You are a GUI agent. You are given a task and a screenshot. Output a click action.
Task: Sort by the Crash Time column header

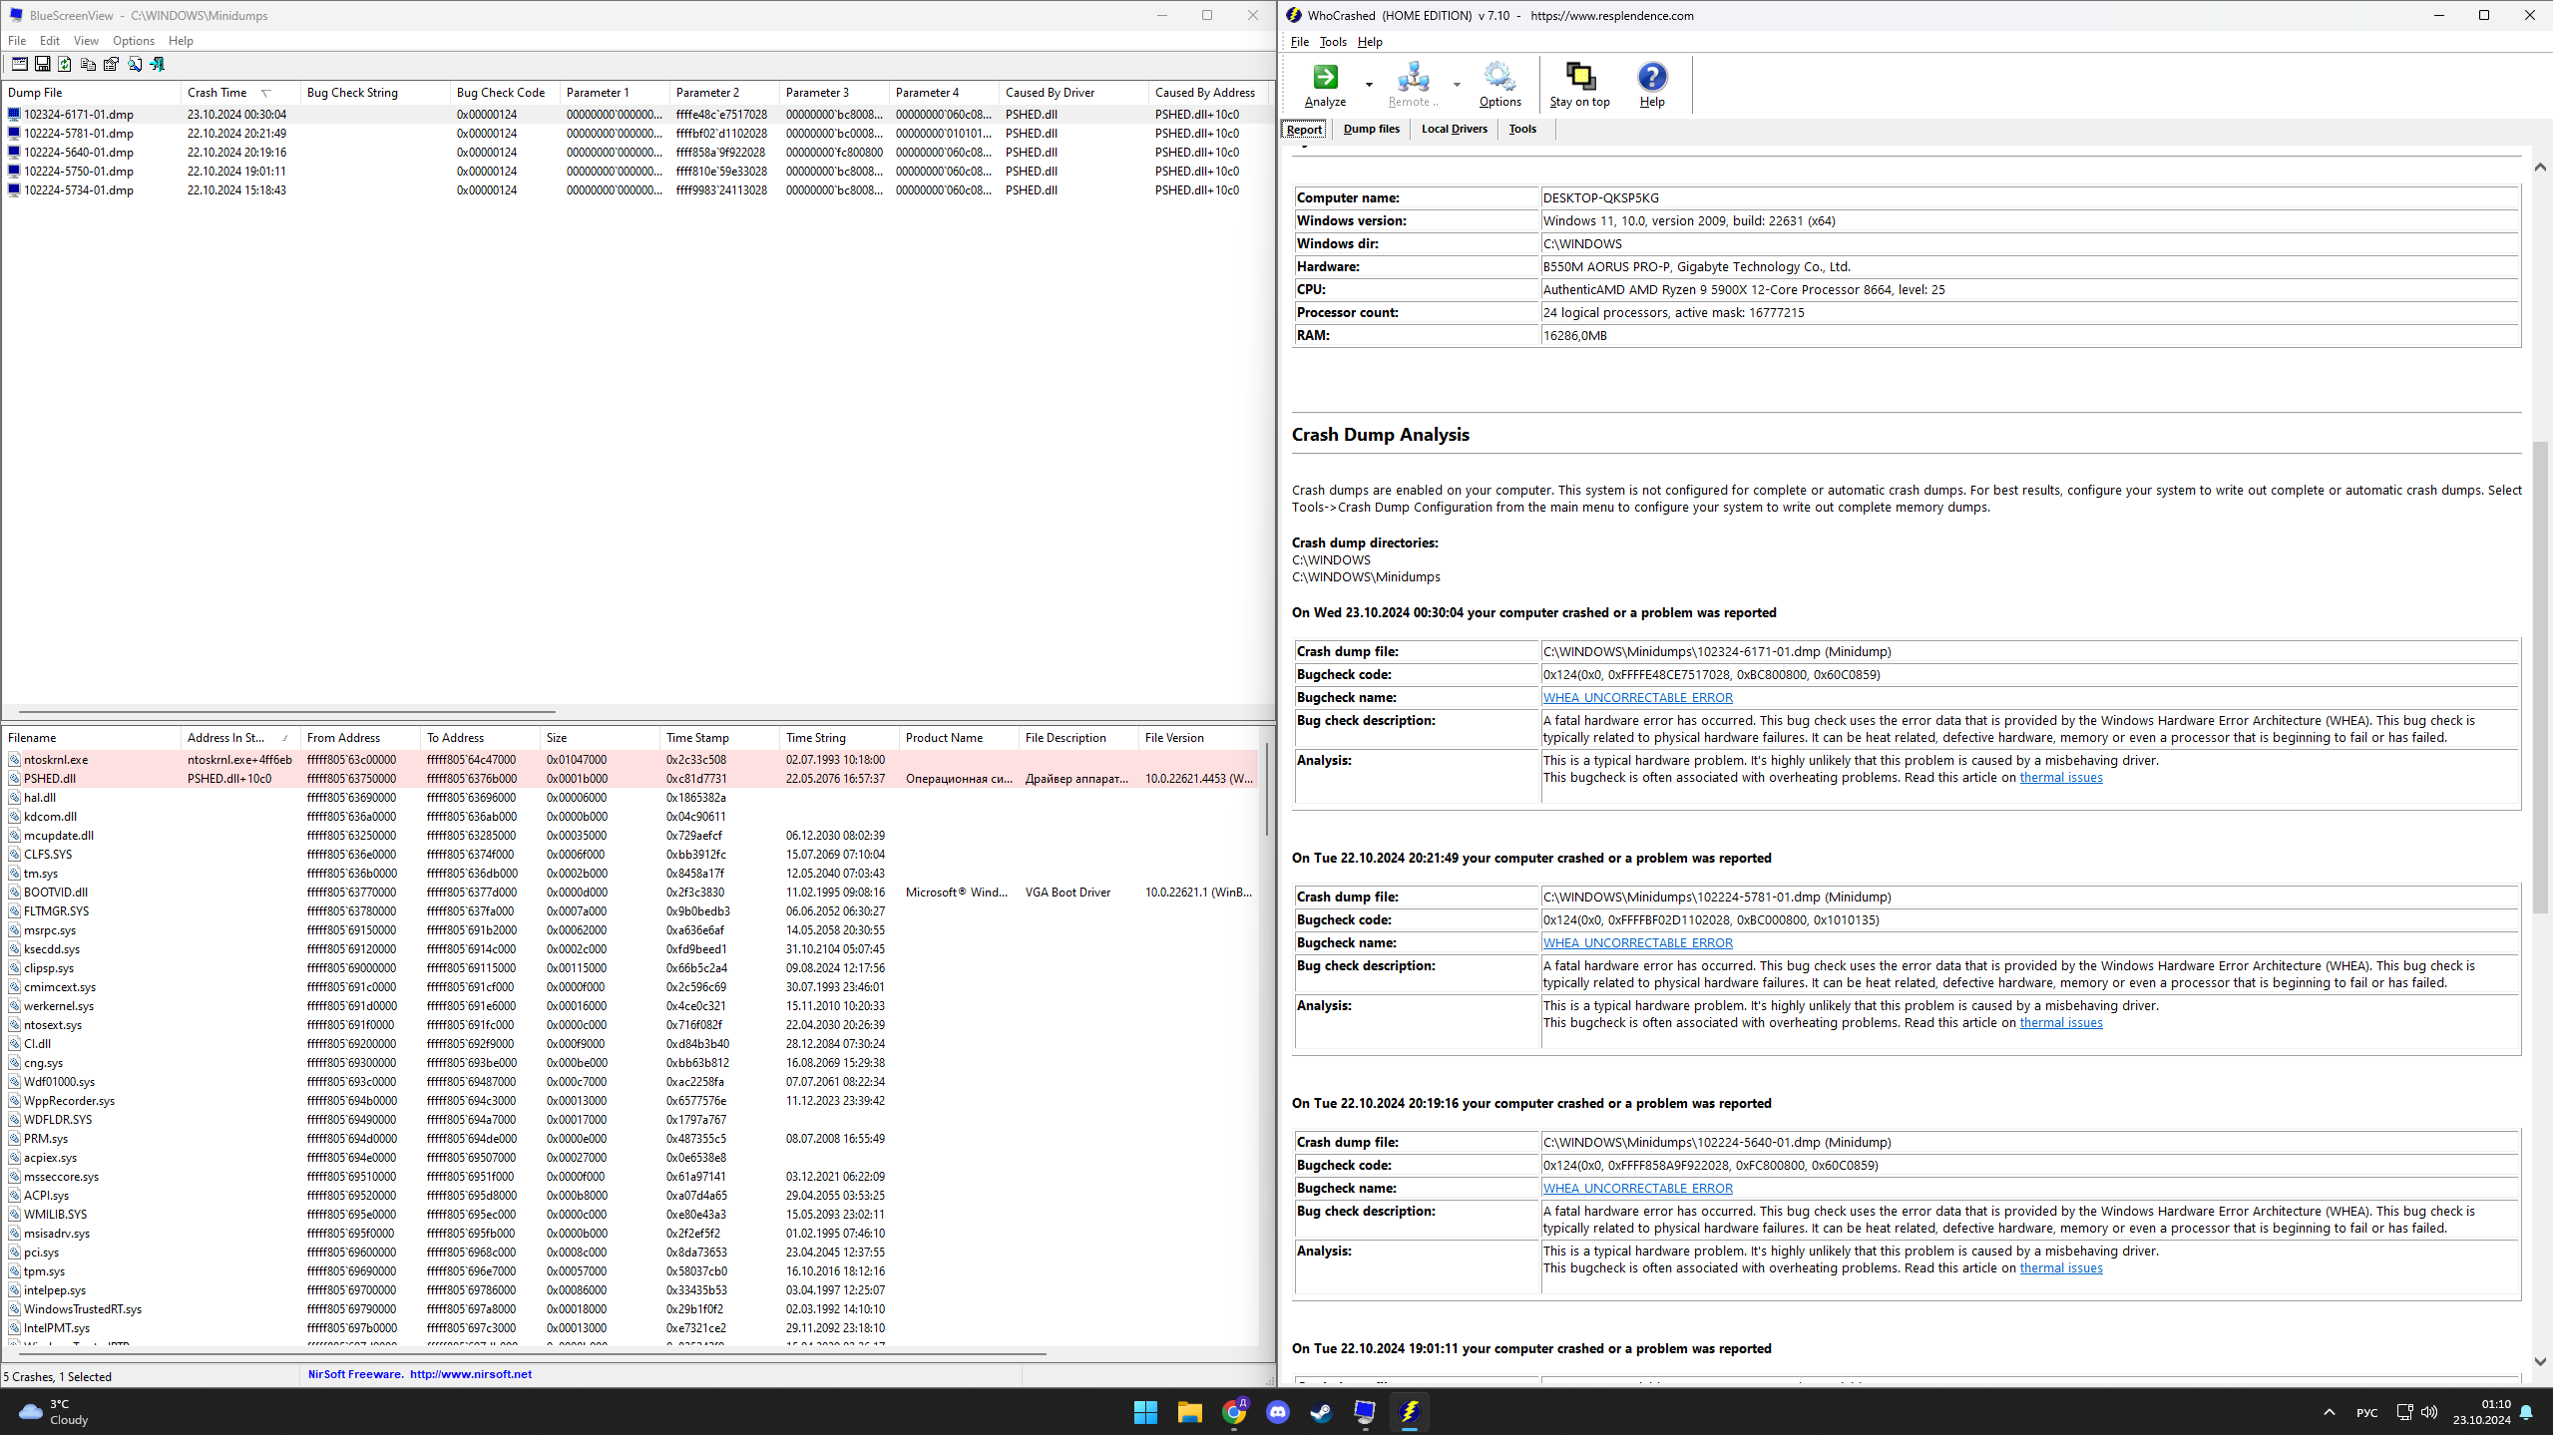240,93
